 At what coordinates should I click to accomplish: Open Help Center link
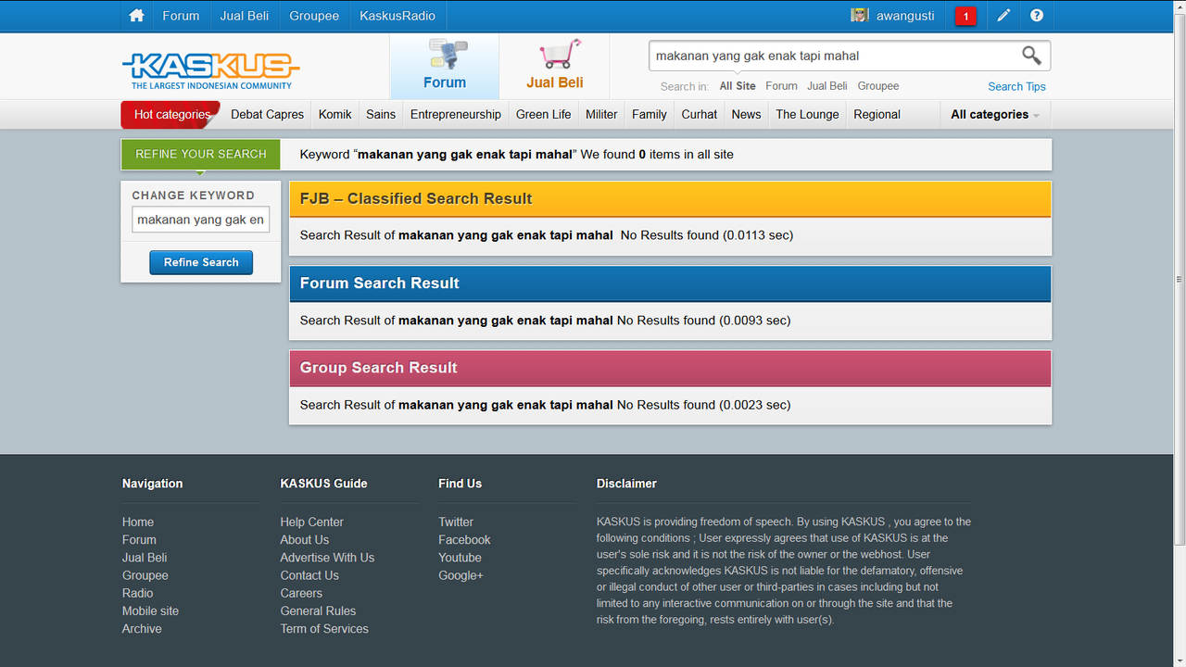pyautogui.click(x=312, y=522)
